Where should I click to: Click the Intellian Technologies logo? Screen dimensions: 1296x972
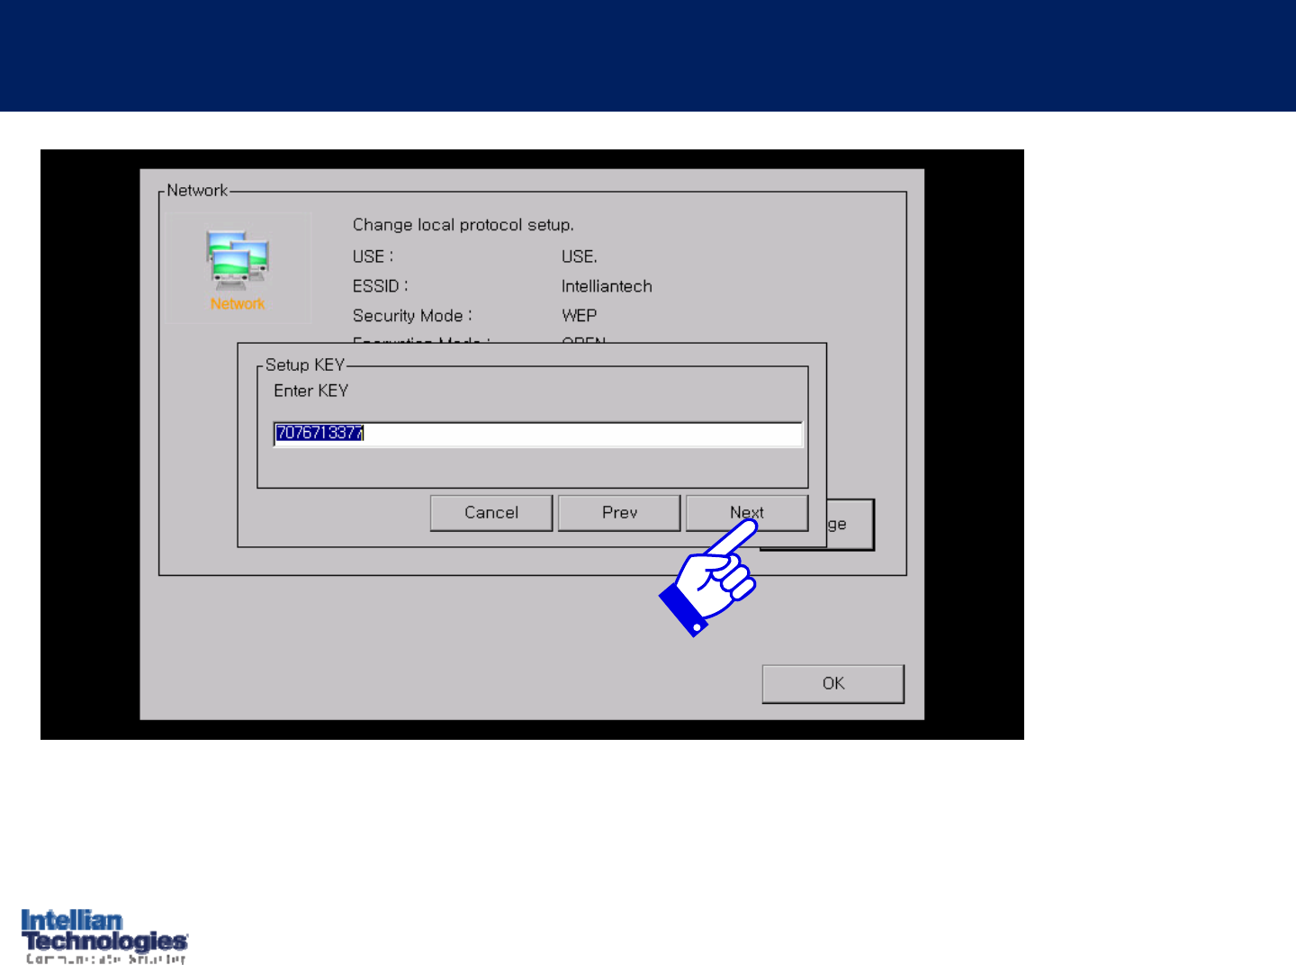(x=104, y=937)
